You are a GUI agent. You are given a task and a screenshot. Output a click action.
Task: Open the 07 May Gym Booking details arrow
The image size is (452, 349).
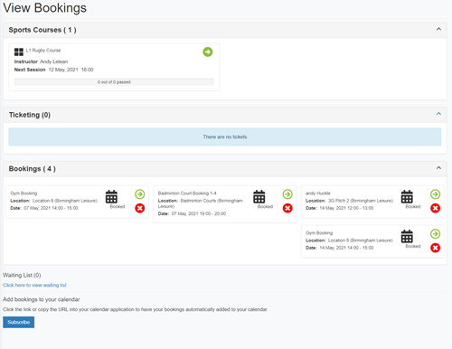coord(140,194)
